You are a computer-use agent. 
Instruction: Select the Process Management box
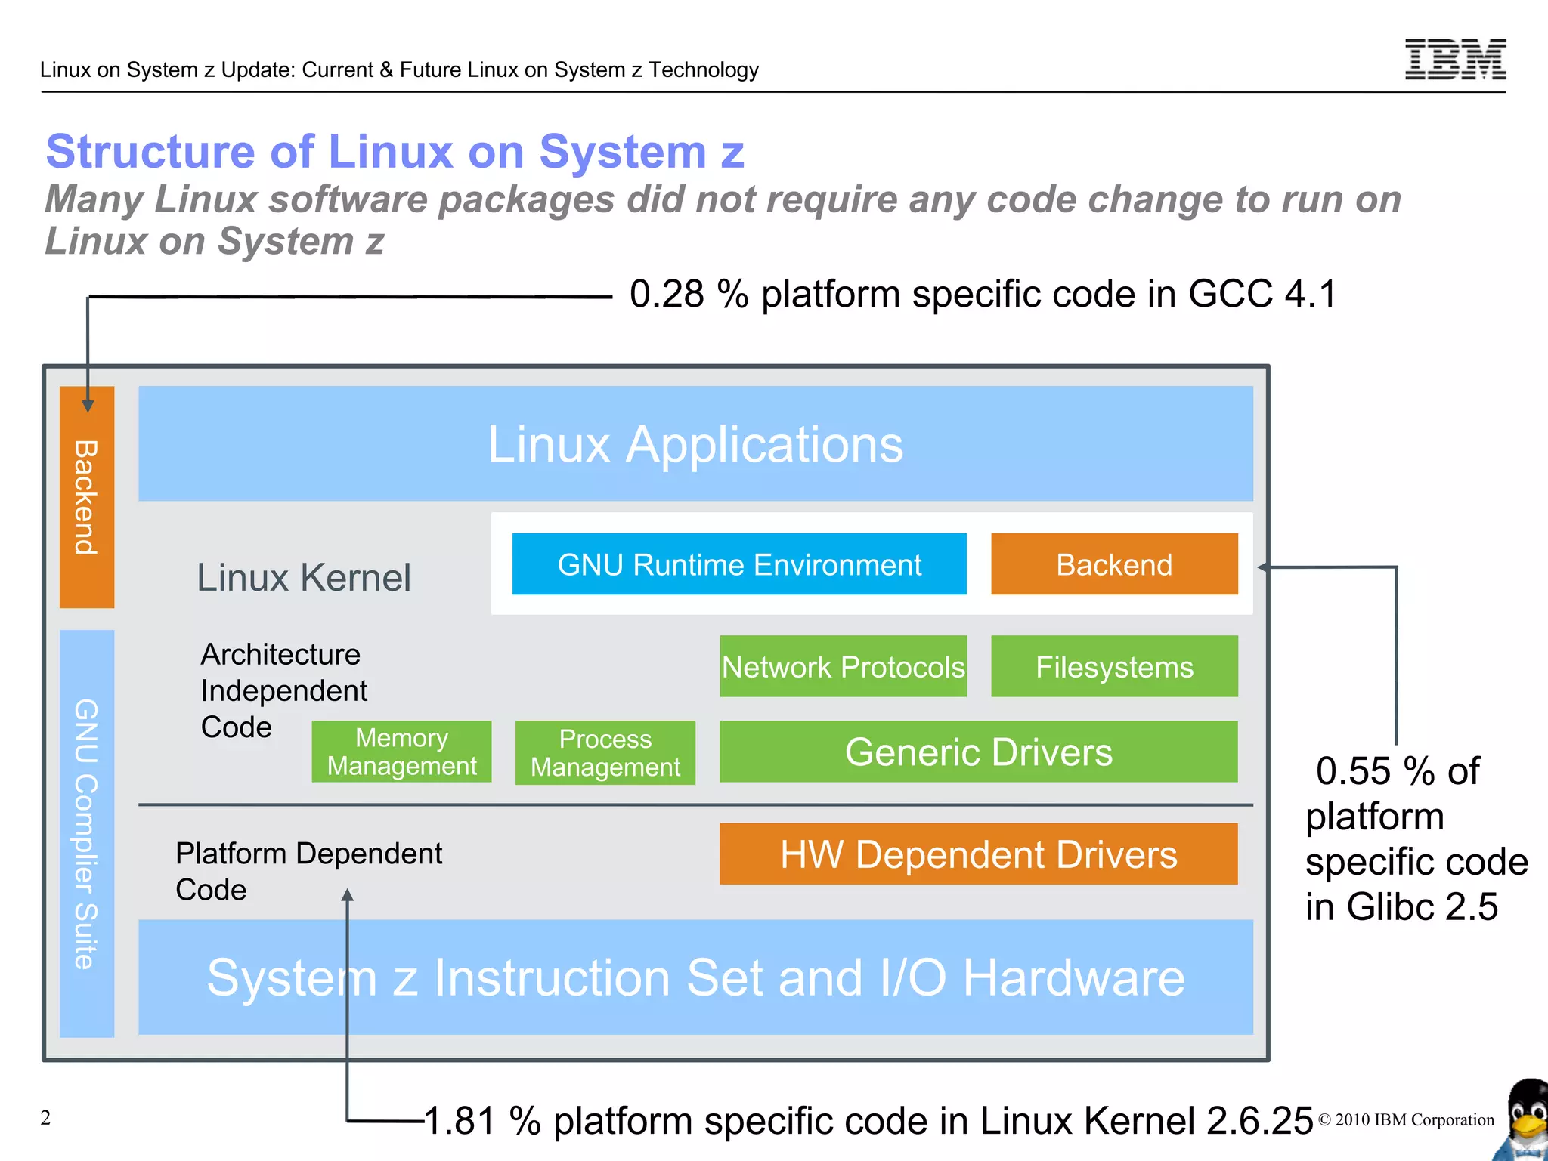tap(605, 752)
